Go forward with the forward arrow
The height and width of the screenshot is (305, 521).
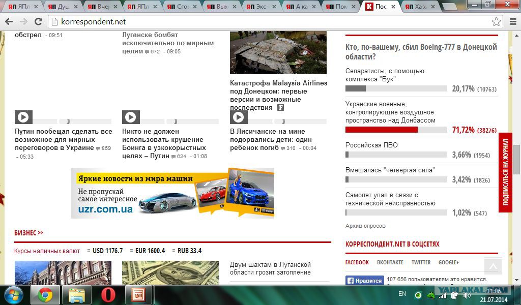coord(23,22)
